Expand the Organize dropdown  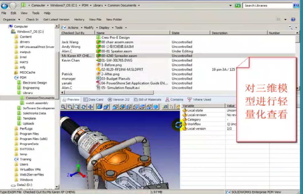11,20
